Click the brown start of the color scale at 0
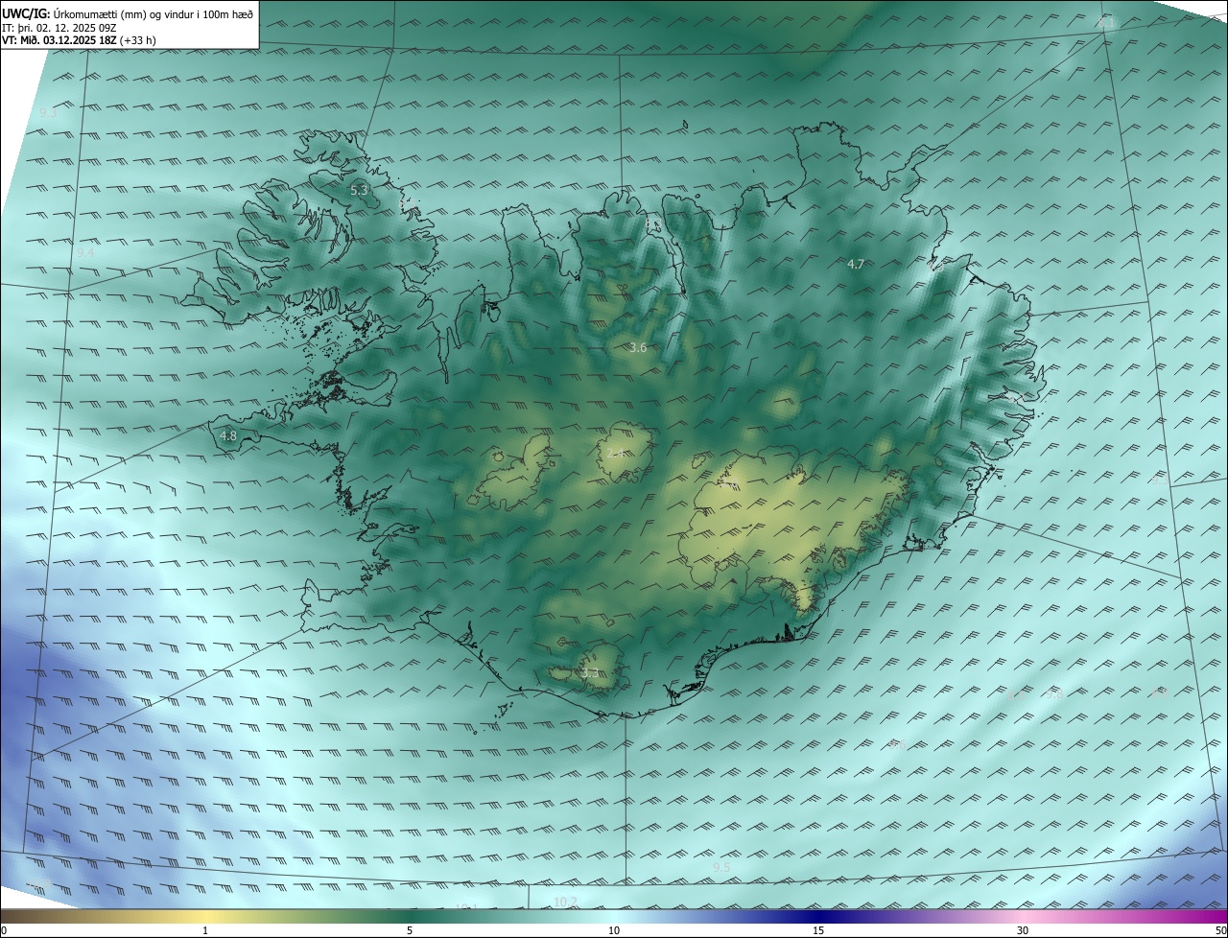1228x938 pixels. (6, 916)
